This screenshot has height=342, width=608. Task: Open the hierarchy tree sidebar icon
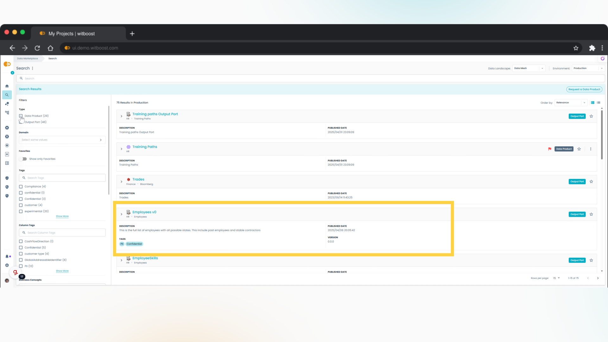(x=7, y=113)
